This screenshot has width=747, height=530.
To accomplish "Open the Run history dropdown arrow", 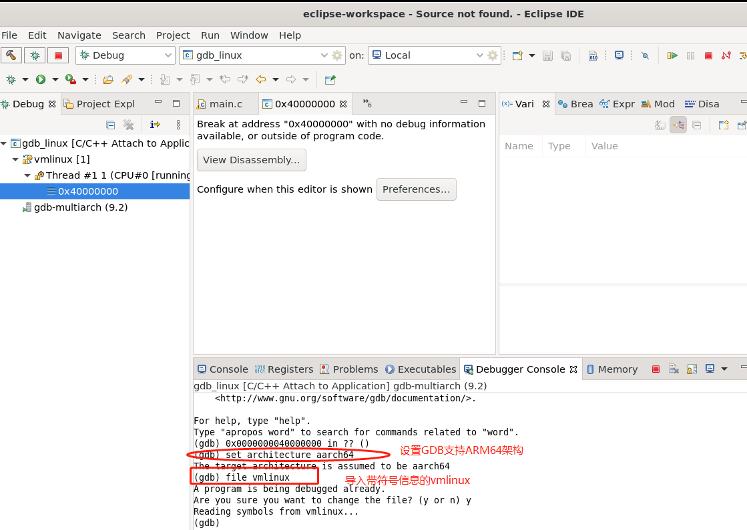I will click(55, 79).
